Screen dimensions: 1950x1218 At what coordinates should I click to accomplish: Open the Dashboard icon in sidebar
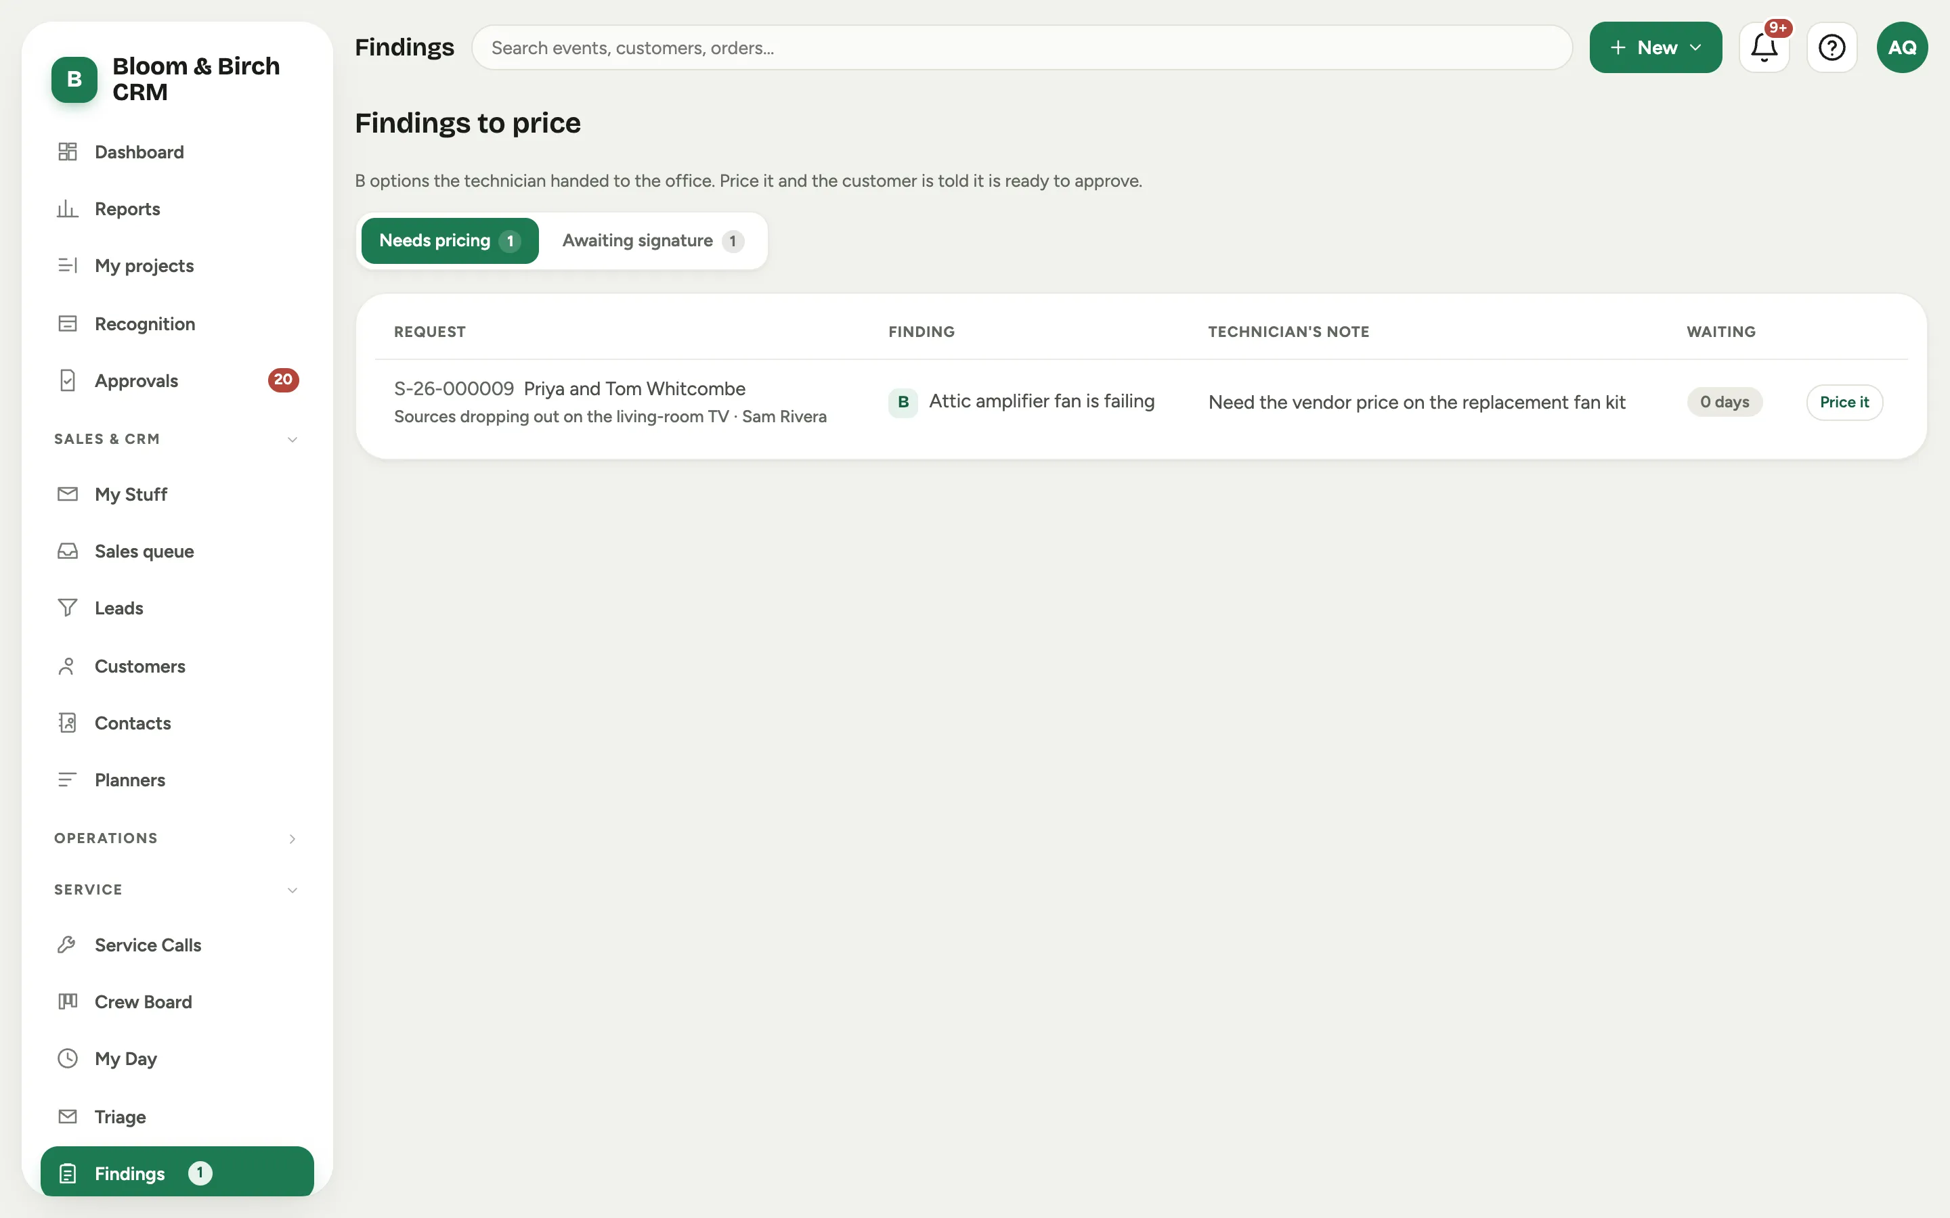68,152
